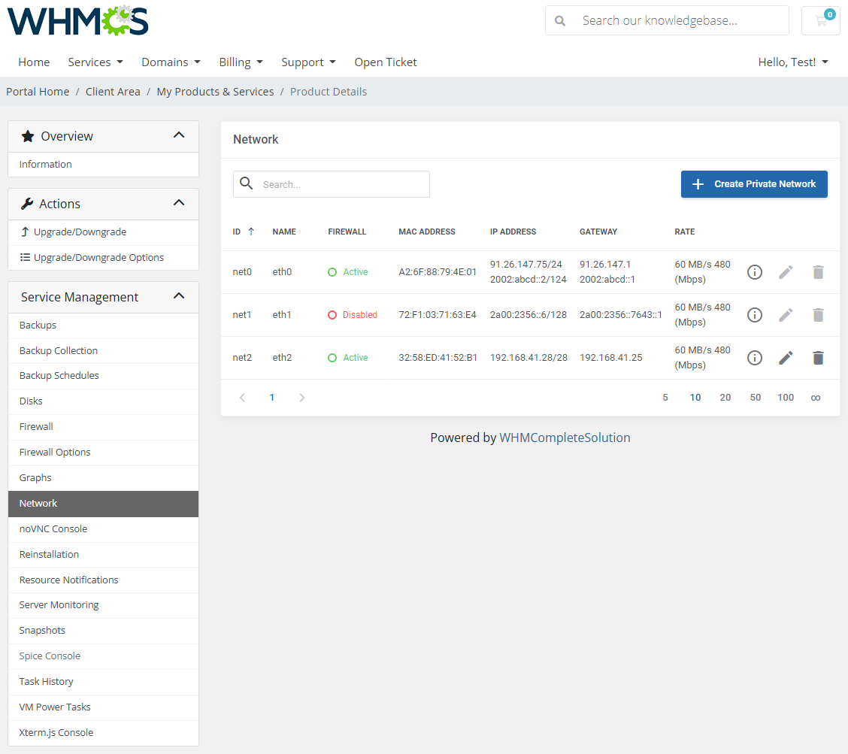Click the WHMCS logo
The width and height of the screenshot is (848, 754).
[78, 20]
